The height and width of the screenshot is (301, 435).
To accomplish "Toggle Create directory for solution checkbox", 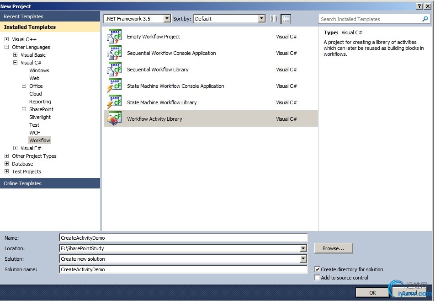I will point(317,269).
